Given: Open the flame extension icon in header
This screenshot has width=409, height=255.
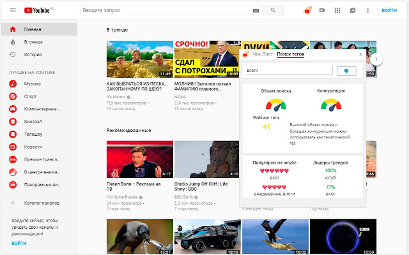Looking at the screenshot, I should (307, 10).
